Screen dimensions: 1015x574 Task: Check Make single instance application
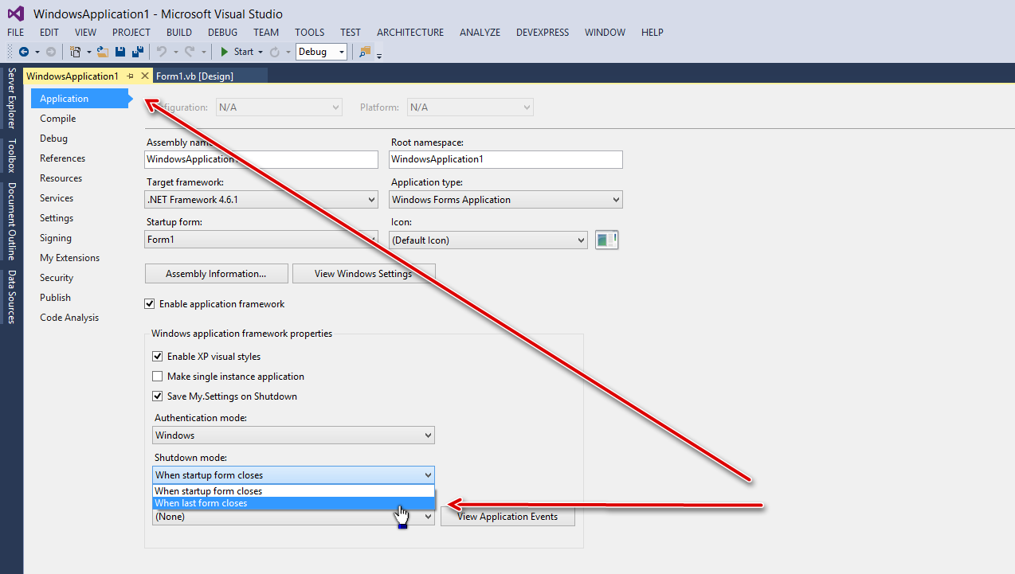point(158,377)
